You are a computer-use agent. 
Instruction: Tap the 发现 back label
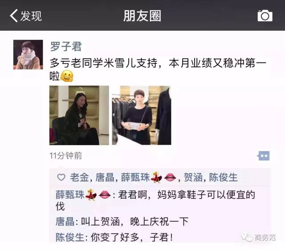(31, 16)
